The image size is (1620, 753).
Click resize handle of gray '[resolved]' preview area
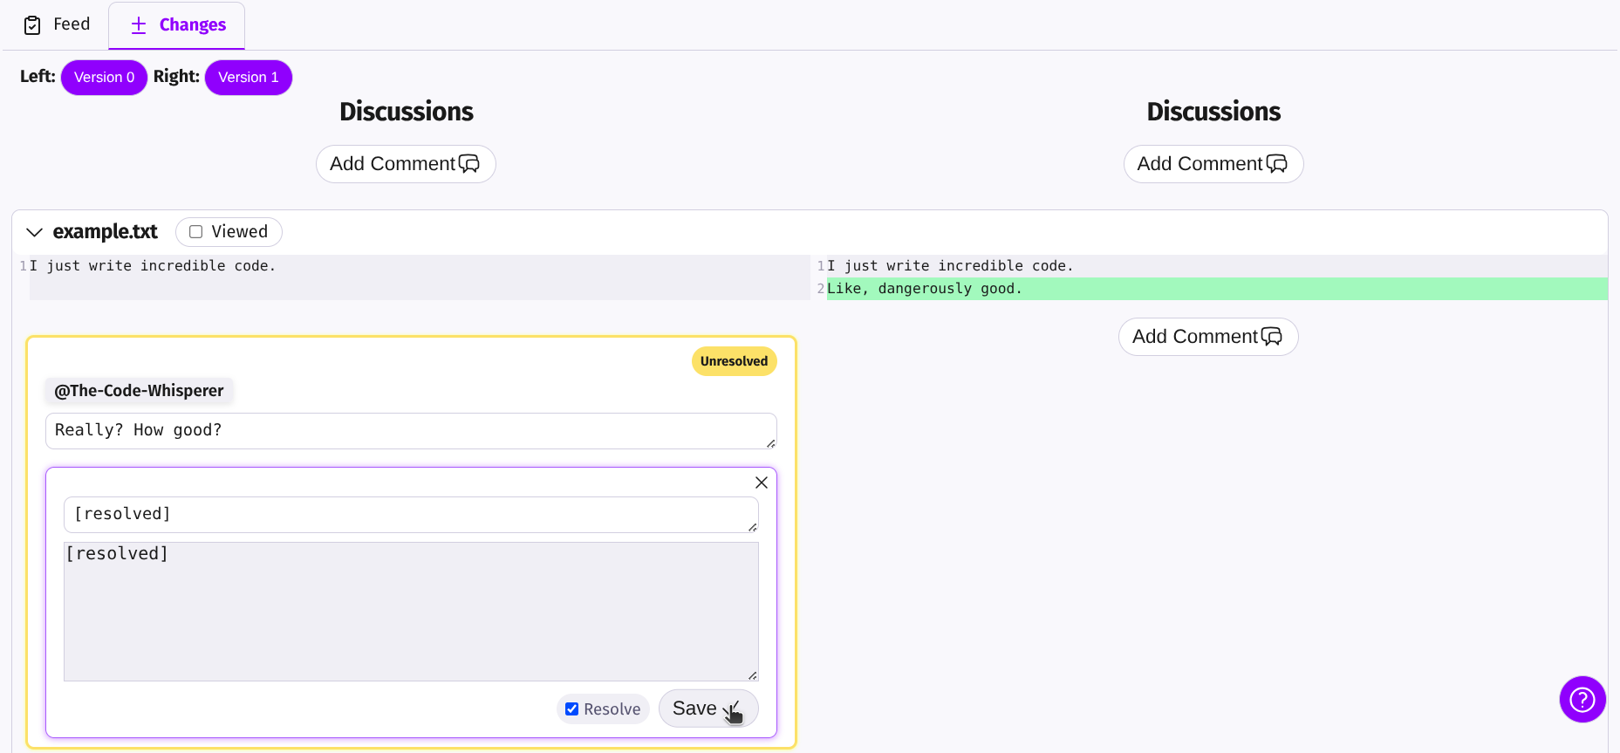[x=753, y=675]
